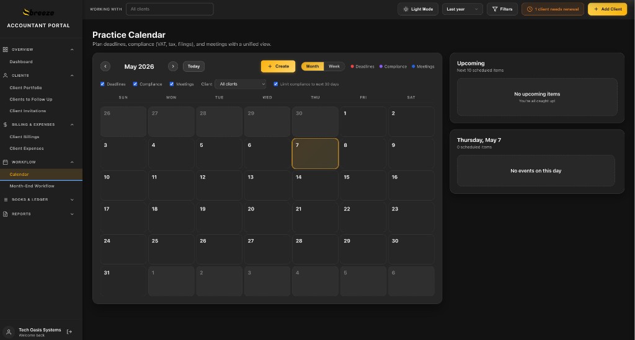
Task: Select May 1 calendar cell
Action: pyautogui.click(x=363, y=121)
